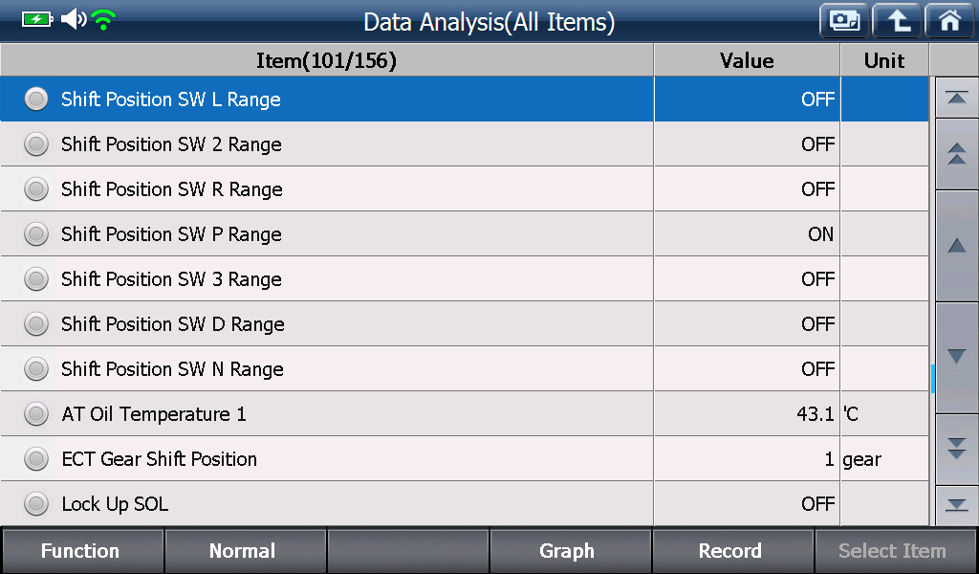Click the page-up double arrow

click(x=956, y=154)
